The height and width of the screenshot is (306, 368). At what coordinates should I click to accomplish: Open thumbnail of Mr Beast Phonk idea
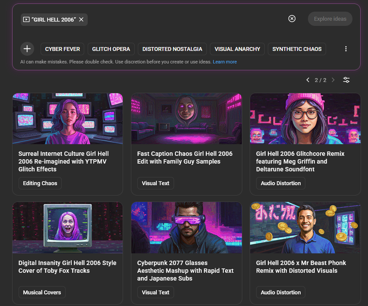click(x=305, y=228)
